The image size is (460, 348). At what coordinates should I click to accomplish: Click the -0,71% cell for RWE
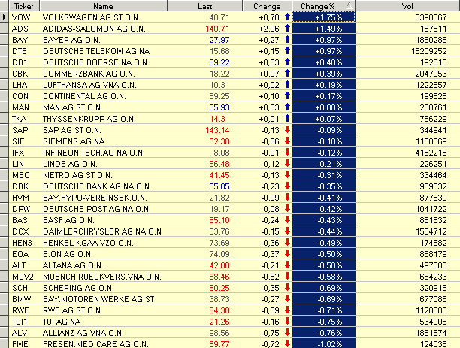pyautogui.click(x=324, y=310)
